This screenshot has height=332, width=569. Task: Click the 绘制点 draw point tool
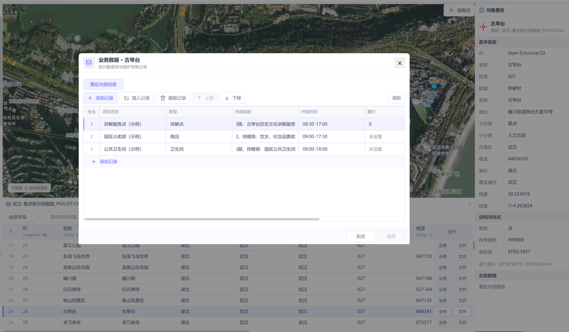[459, 10]
